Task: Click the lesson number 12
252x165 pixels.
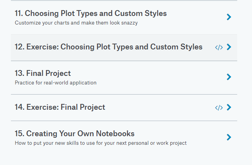Action: (x=19, y=47)
